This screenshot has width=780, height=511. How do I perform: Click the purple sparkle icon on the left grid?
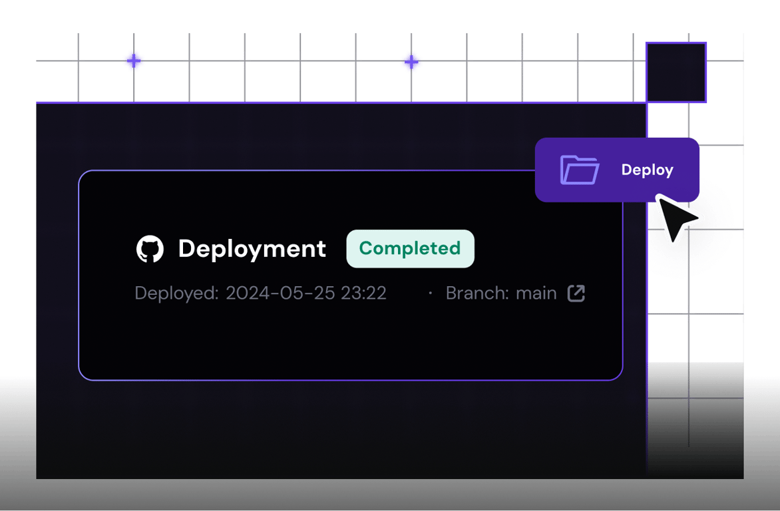[x=133, y=61]
